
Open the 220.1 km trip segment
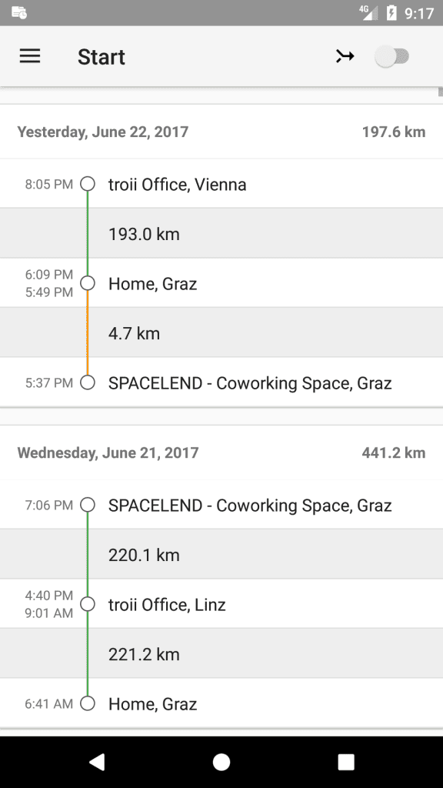tap(221, 554)
